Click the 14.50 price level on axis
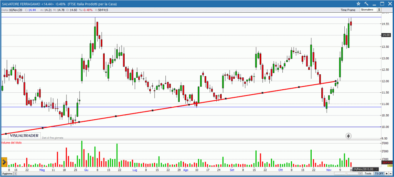The height and width of the screenshot is (177, 394). (x=386, y=24)
